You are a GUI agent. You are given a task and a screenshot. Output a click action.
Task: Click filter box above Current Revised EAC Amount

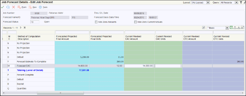[x=139, y=32]
